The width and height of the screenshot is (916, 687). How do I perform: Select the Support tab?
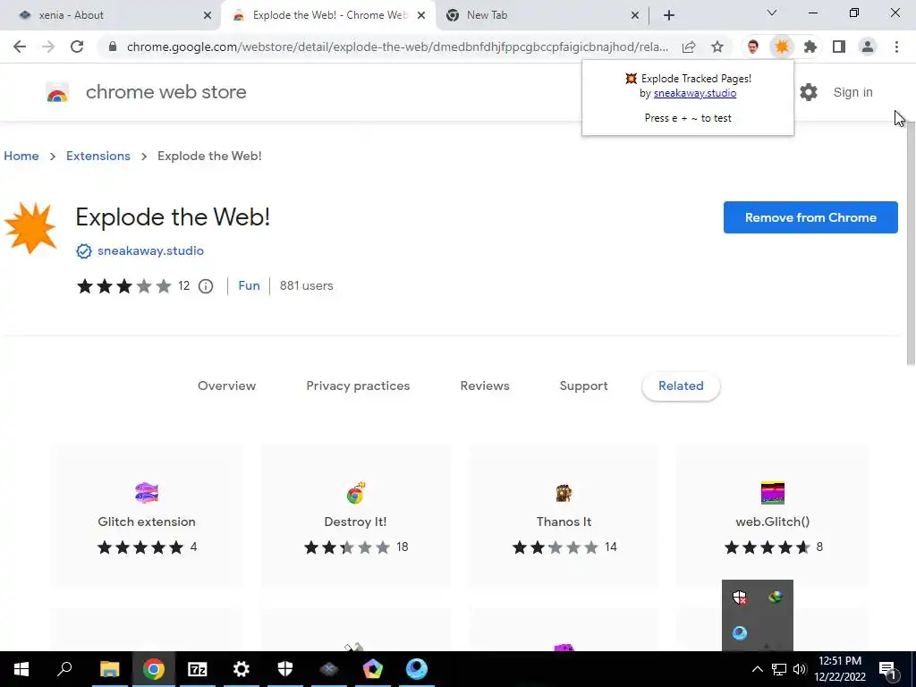[583, 386]
